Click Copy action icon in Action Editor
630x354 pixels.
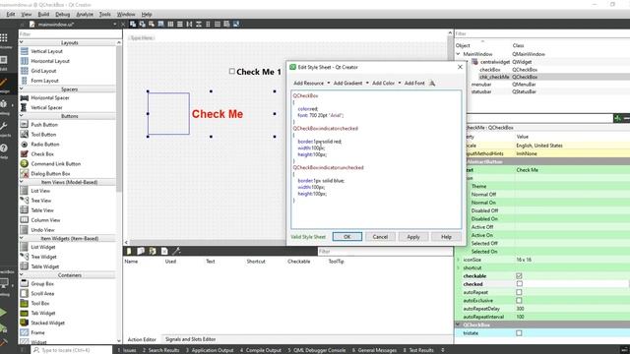tap(141, 252)
